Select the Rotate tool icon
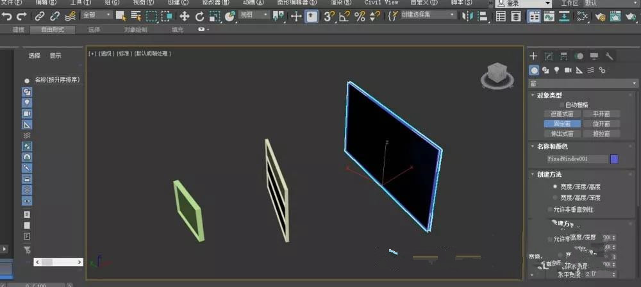Screen dimensions: 641x287 (199, 17)
